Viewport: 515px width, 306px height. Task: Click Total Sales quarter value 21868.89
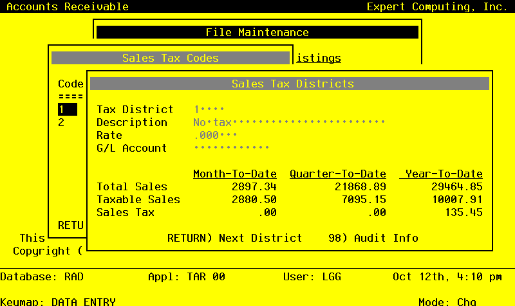pos(360,186)
